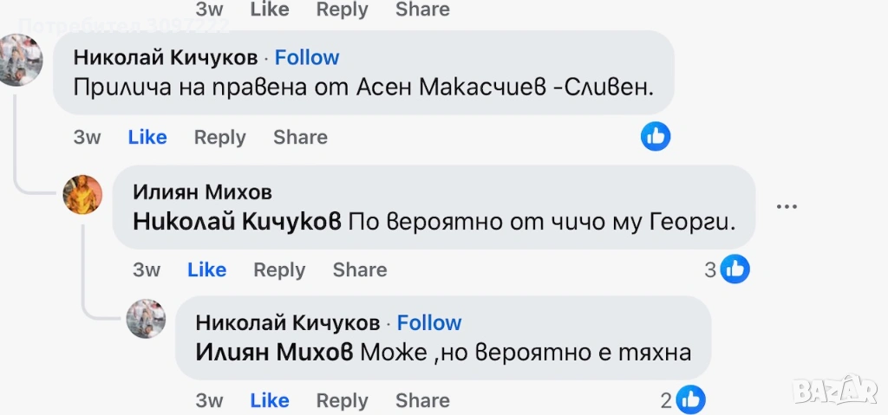Image resolution: width=888 pixels, height=415 pixels.
Task: Open the three-dots options on Илиян Михов's comment
Action: coord(786,207)
